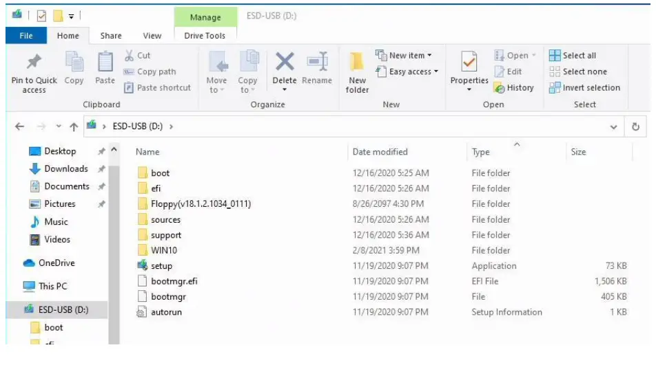Sort by Date modified column header
This screenshot has width=656, height=365.
(380, 152)
